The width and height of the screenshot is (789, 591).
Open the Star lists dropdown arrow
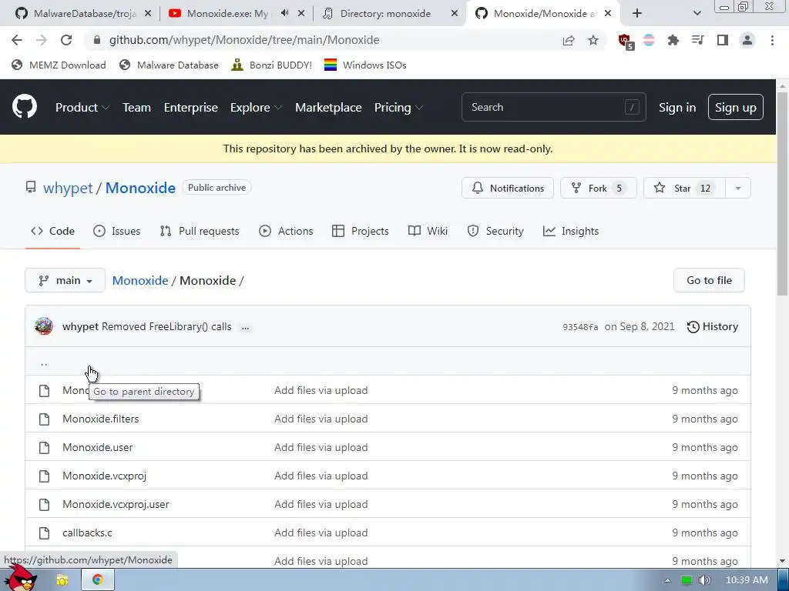737,188
